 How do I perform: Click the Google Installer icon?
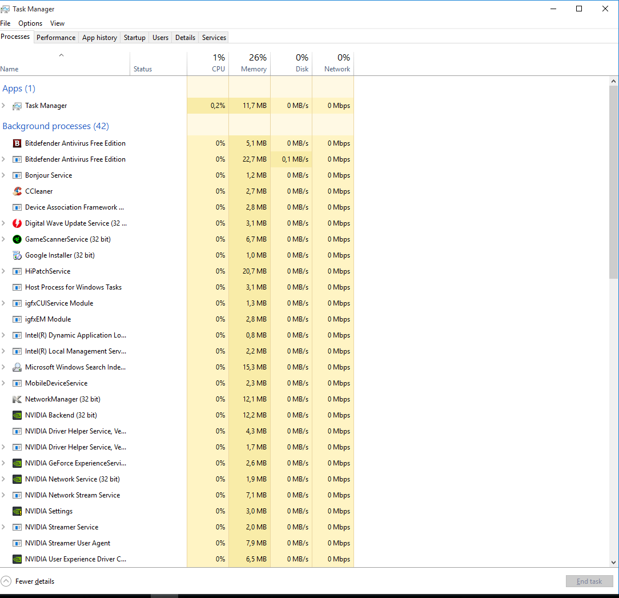17,255
